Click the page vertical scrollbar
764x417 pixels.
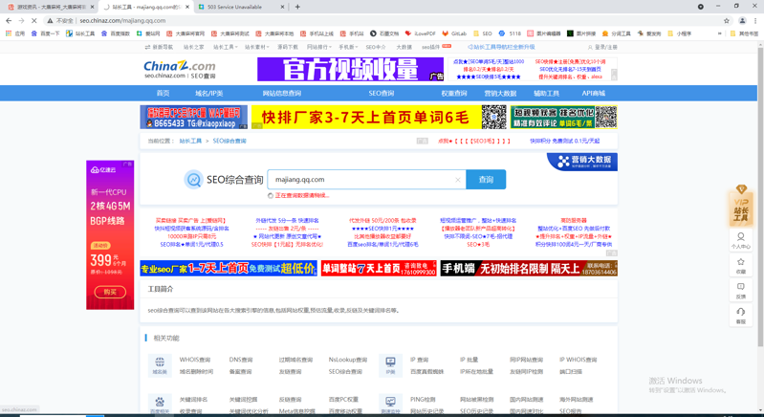760,195
